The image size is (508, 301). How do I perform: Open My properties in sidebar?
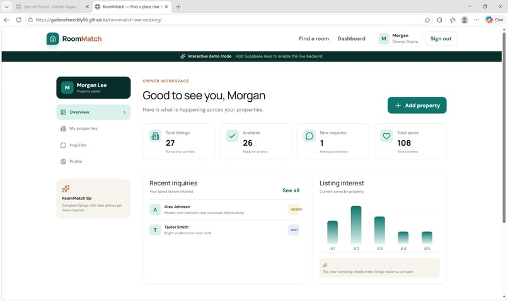pyautogui.click(x=93, y=129)
